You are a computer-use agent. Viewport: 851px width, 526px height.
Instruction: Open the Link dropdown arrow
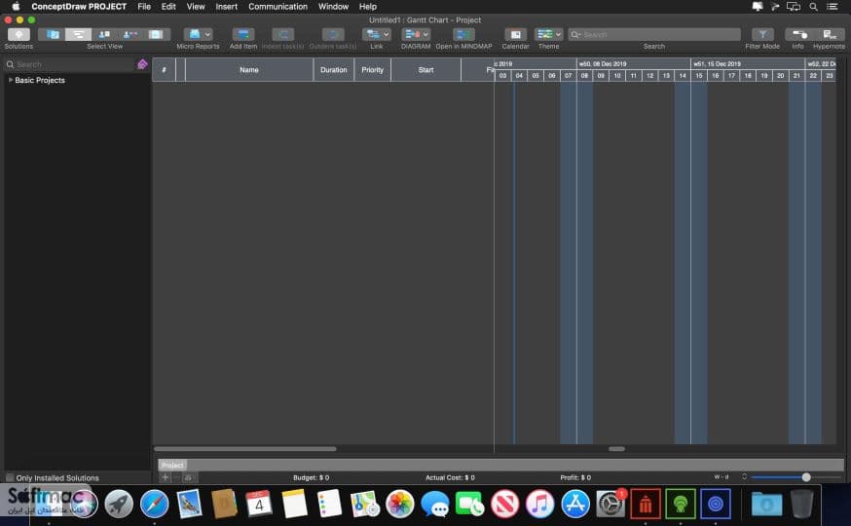[386, 34]
